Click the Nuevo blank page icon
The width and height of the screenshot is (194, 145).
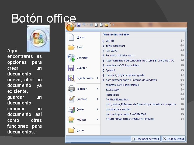pyautogui.click(x=71, y=37)
